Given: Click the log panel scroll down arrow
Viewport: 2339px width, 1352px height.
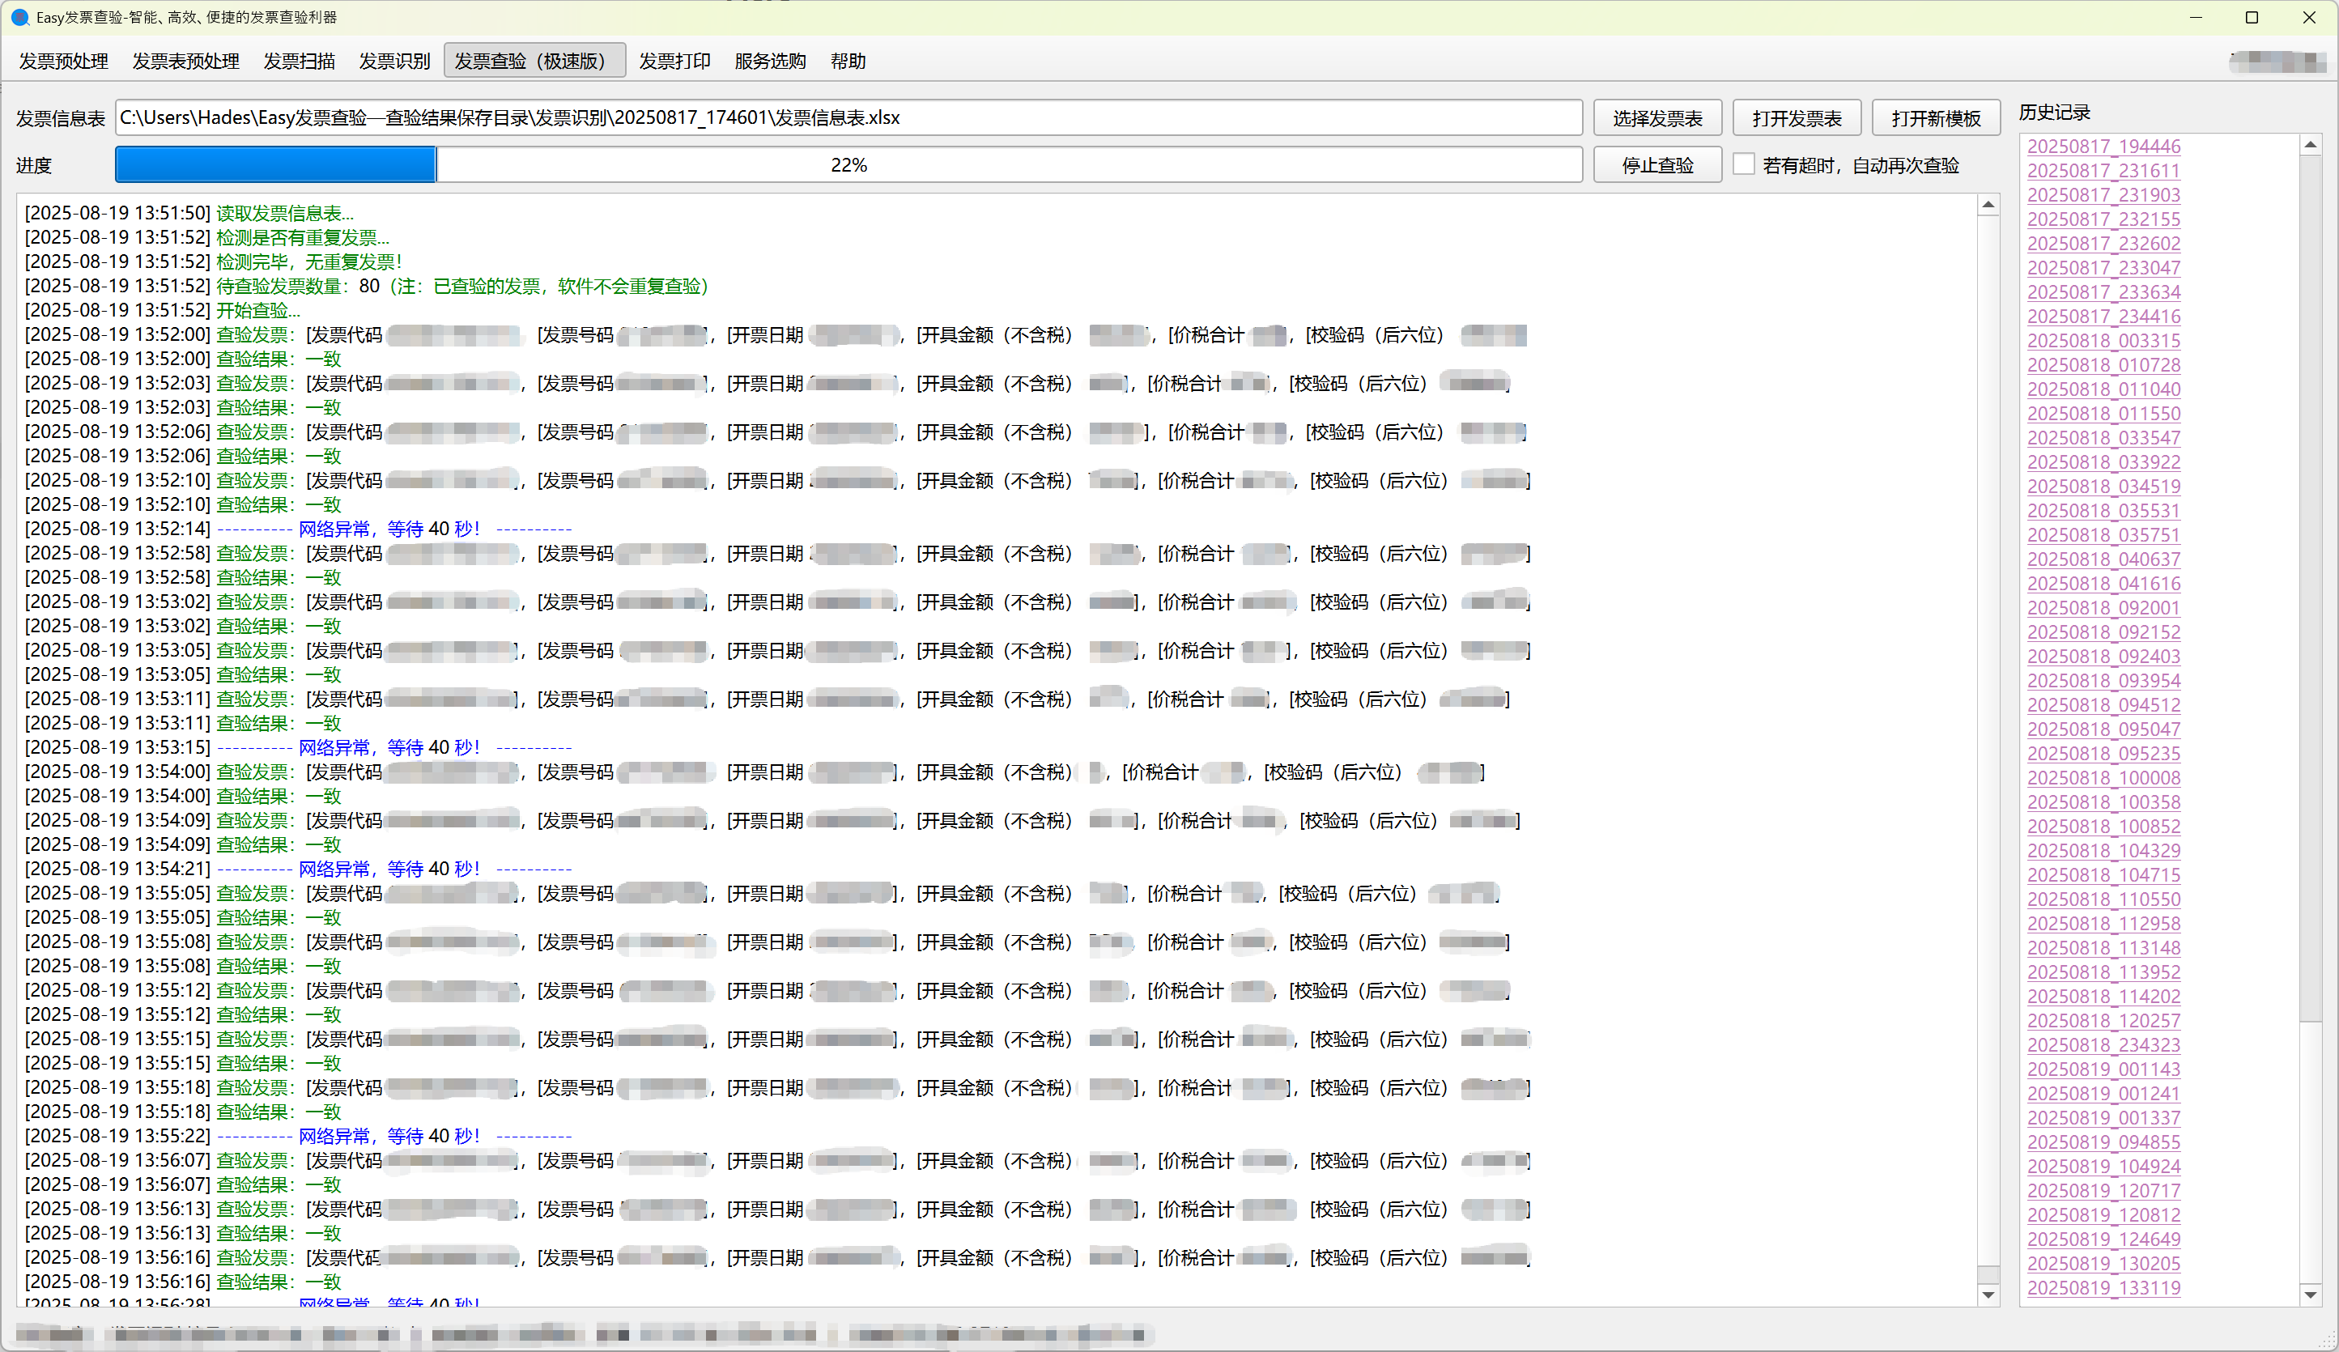Looking at the screenshot, I should click(1988, 1295).
